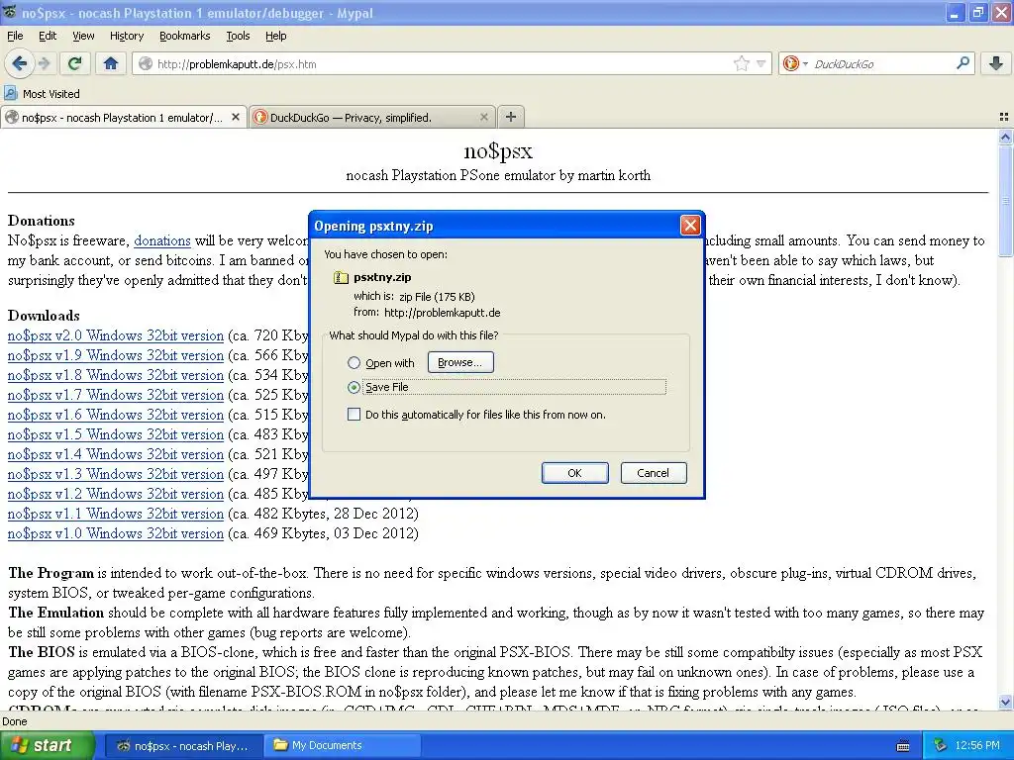Image resolution: width=1014 pixels, height=760 pixels.
Task: Switch to My Documents taskbar window
Action: 344,745
